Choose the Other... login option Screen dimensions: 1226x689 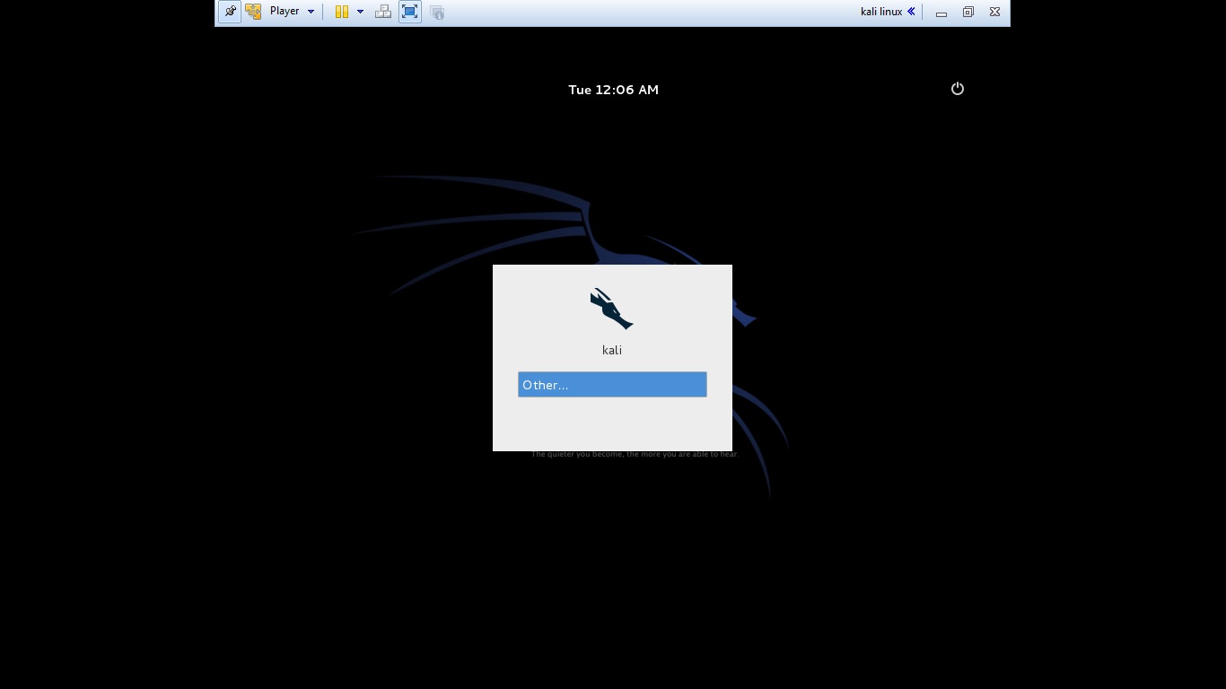pos(612,385)
